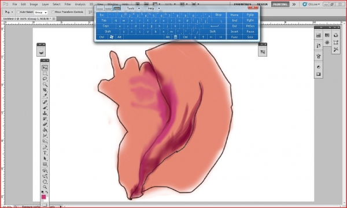Open the Swatches panel icon

(327, 35)
